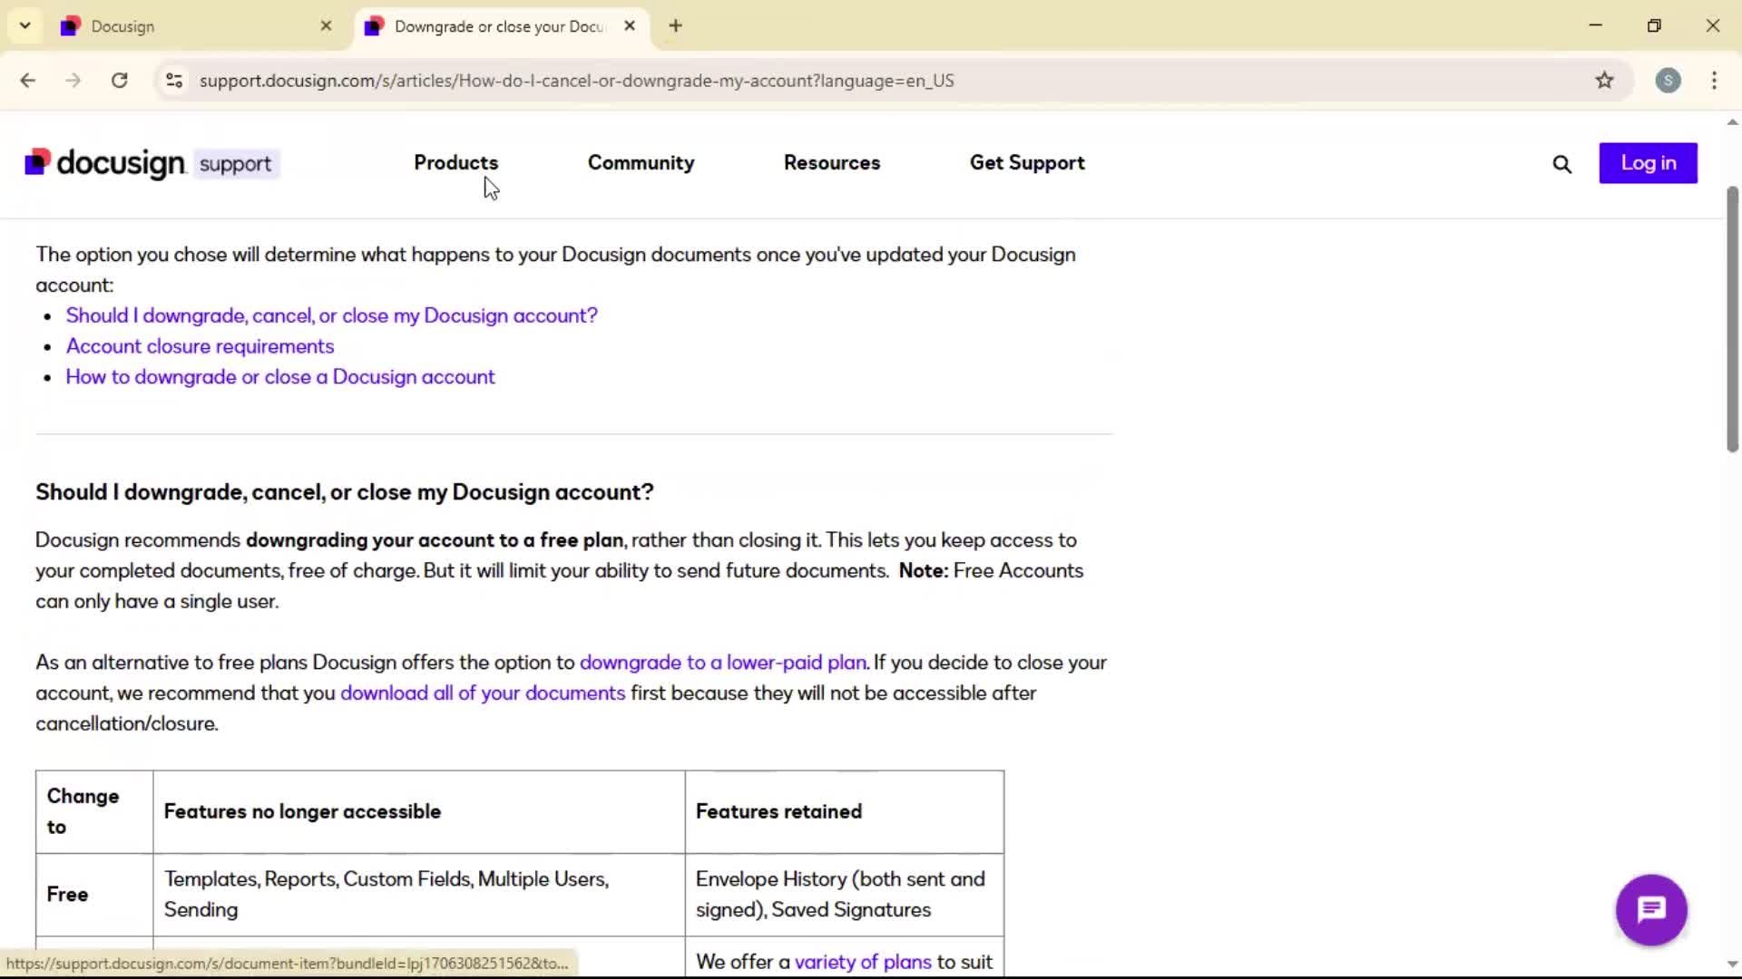Image resolution: width=1742 pixels, height=979 pixels.
Task: Bookmark this page with the star icon
Action: [1604, 81]
